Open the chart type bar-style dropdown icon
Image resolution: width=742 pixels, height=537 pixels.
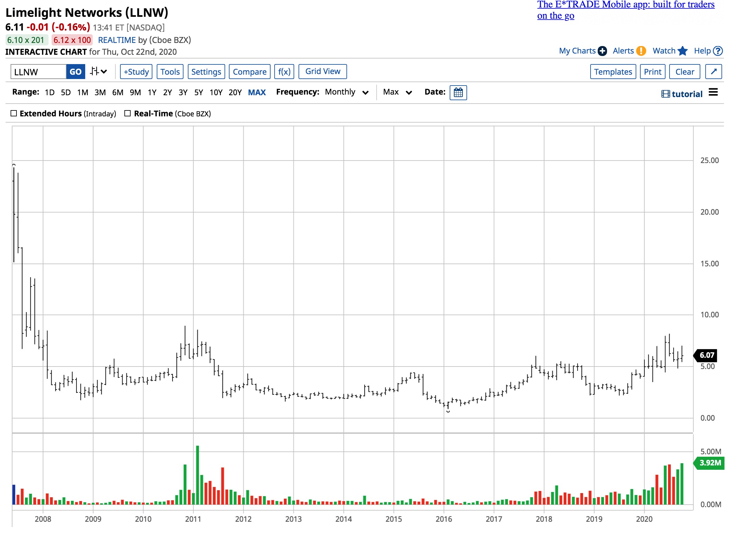99,72
